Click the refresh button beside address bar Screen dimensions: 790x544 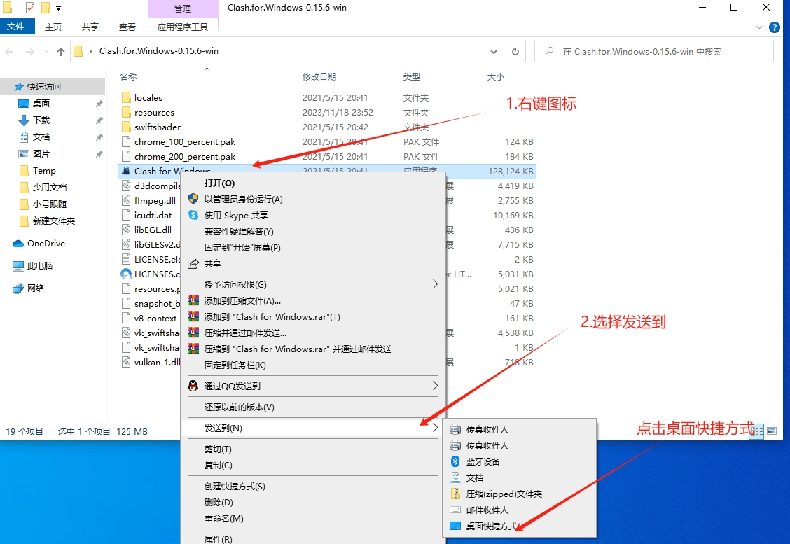tap(515, 51)
